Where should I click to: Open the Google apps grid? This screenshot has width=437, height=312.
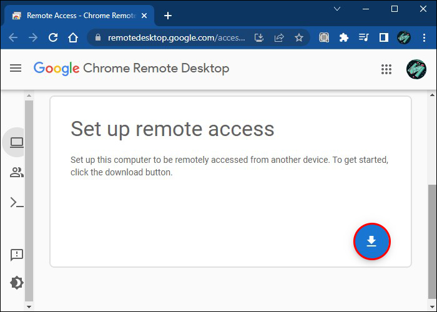tap(386, 69)
